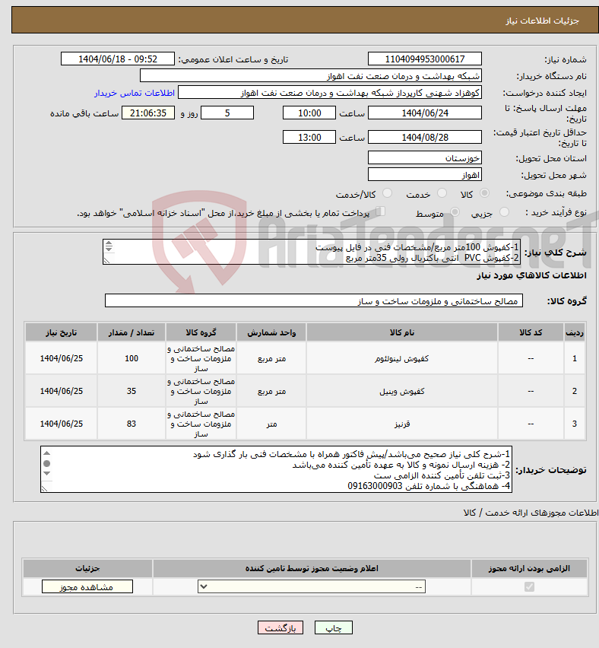Screen dimensions: 599x648
Task: Click the need date of row 3
Action: pos(61,424)
